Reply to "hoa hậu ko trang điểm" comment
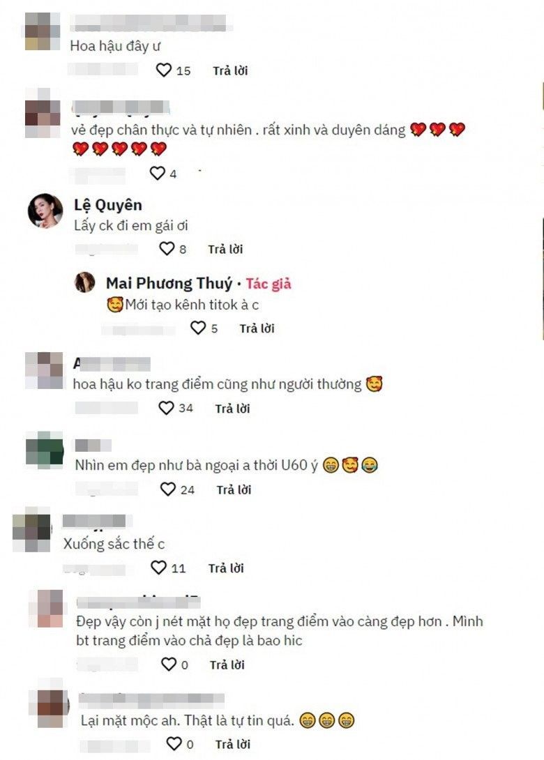544x760 pixels. (x=233, y=409)
